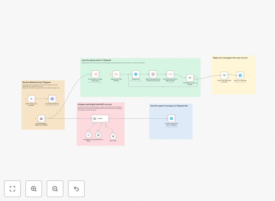Click the zoom in magnifier button
The image size is (275, 201).
pos(34,189)
